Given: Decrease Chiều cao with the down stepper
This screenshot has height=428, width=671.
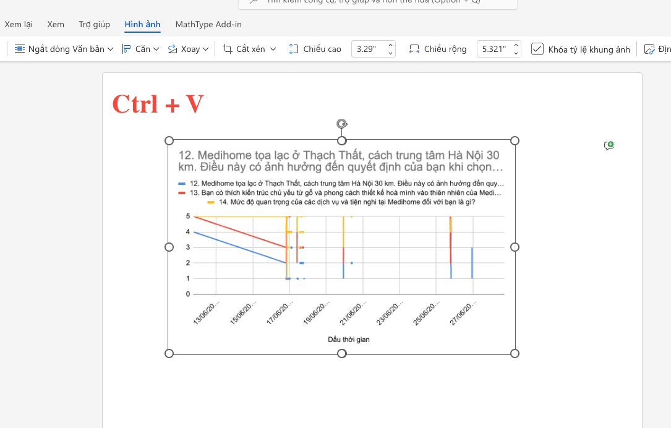Looking at the screenshot, I should pyautogui.click(x=390, y=53).
